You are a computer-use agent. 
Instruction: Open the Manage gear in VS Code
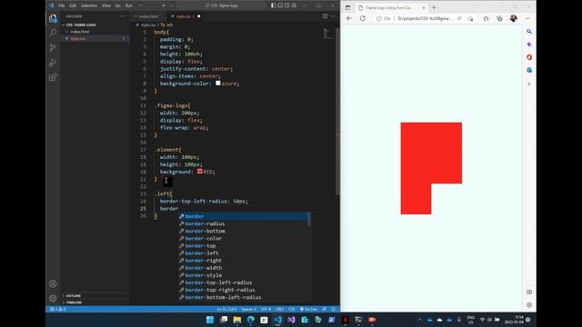pos(53,298)
